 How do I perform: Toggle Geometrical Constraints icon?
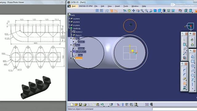click(x=111, y=11)
